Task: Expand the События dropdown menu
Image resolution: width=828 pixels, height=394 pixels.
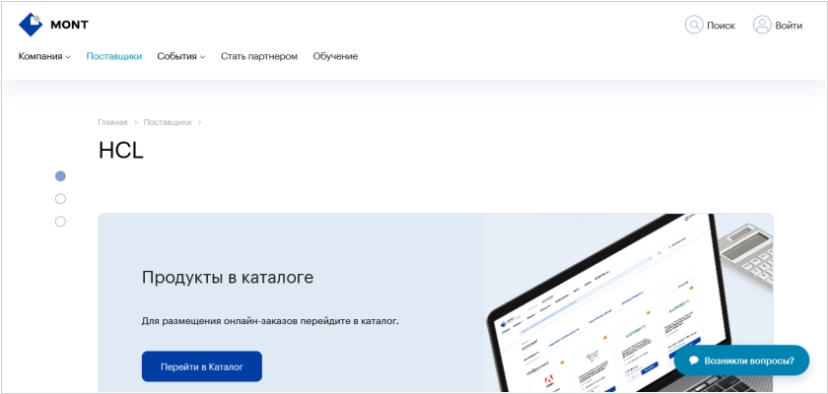Action: tap(181, 56)
